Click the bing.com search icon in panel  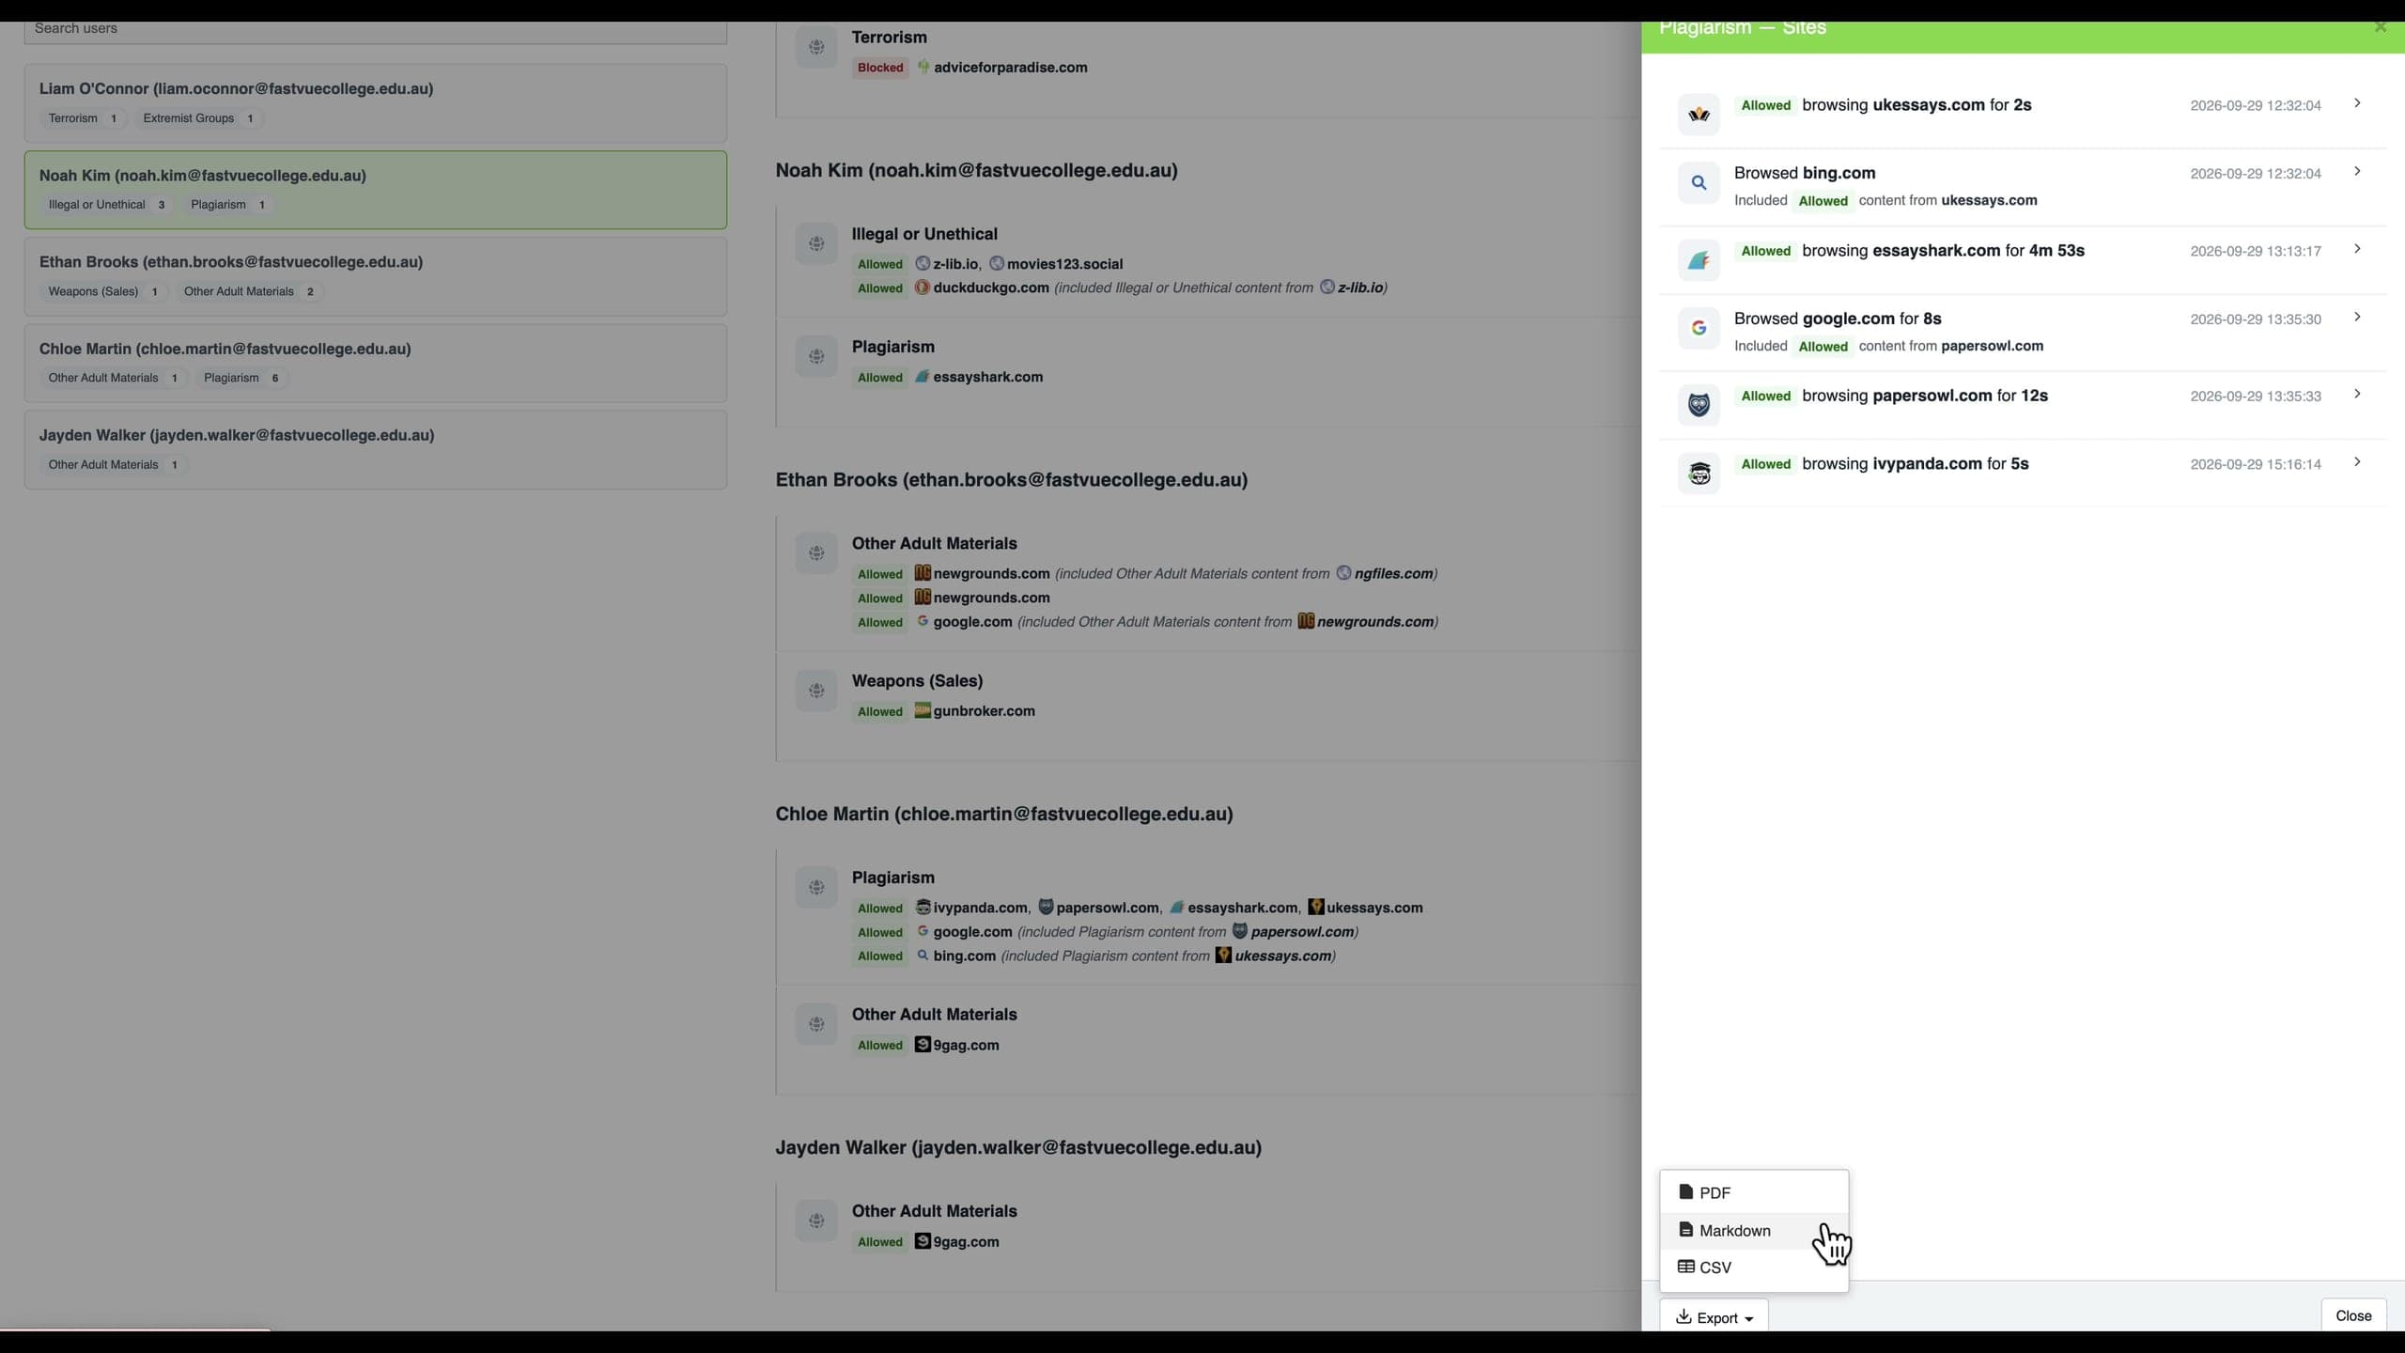point(1699,183)
